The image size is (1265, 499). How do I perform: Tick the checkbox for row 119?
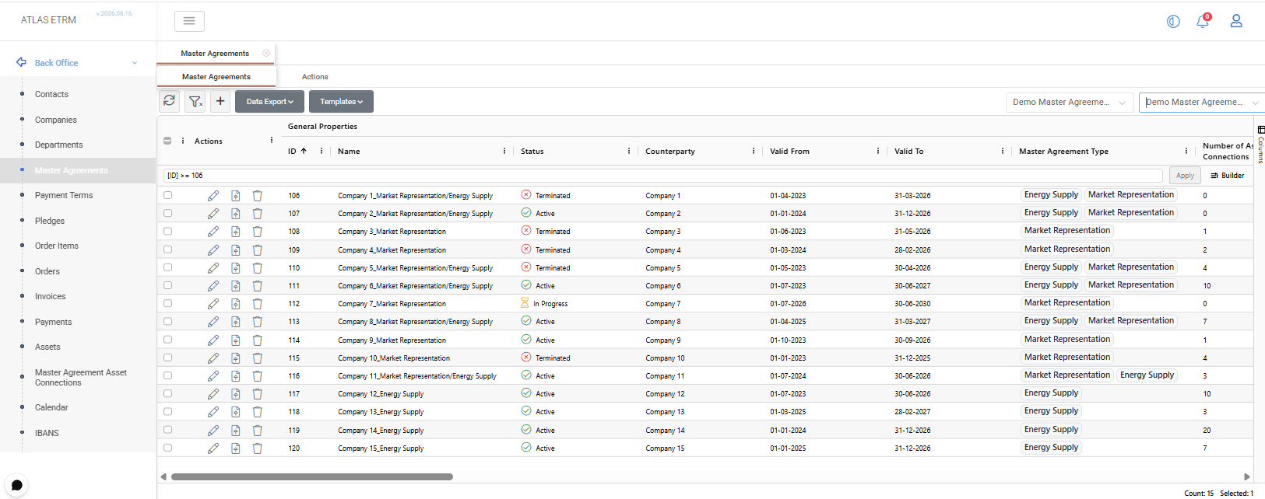(x=167, y=430)
